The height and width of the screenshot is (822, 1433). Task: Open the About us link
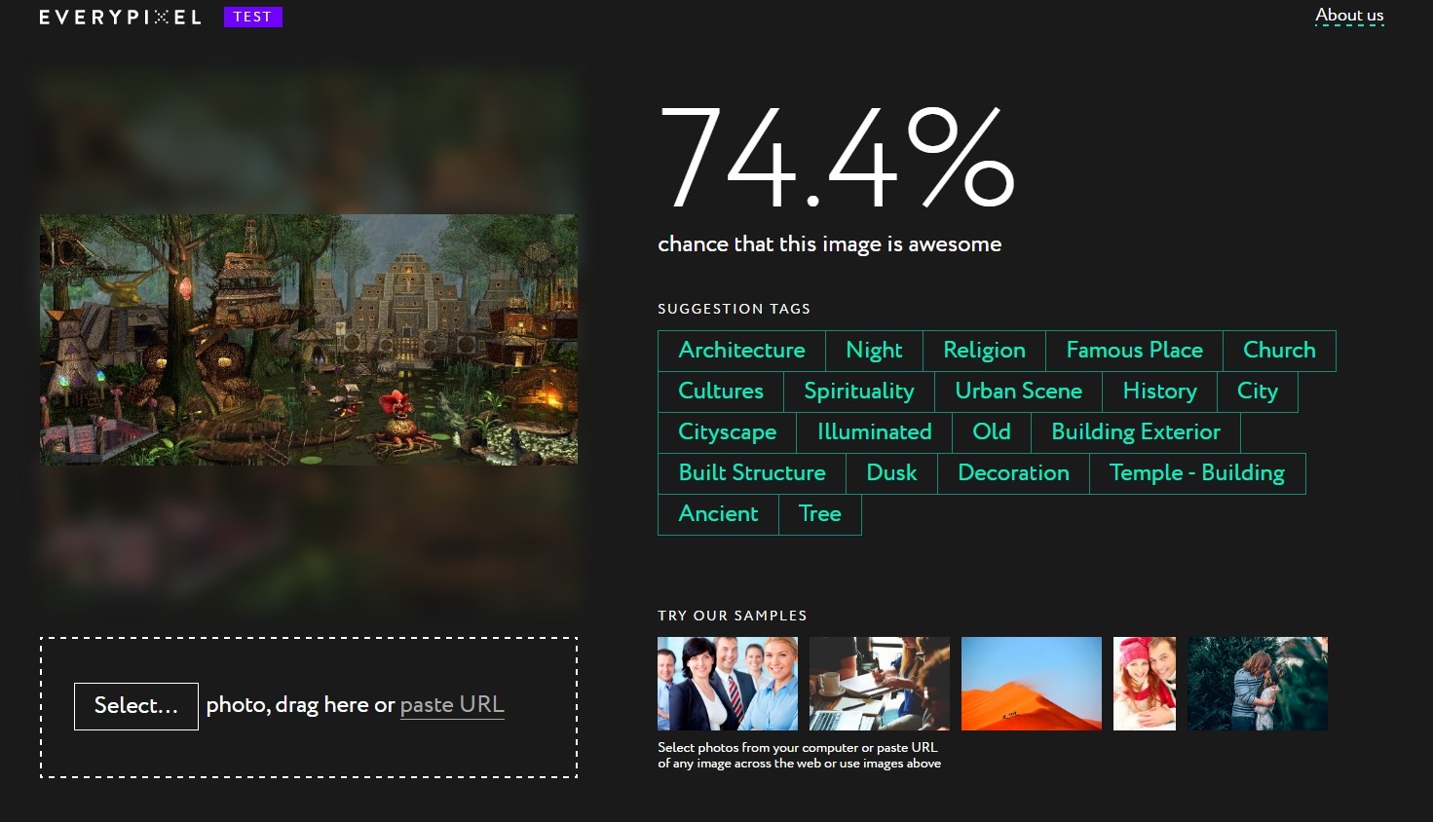pos(1349,16)
